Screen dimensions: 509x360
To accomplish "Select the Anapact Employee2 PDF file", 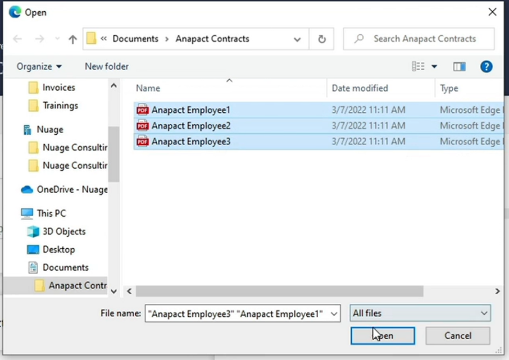I will (x=191, y=126).
